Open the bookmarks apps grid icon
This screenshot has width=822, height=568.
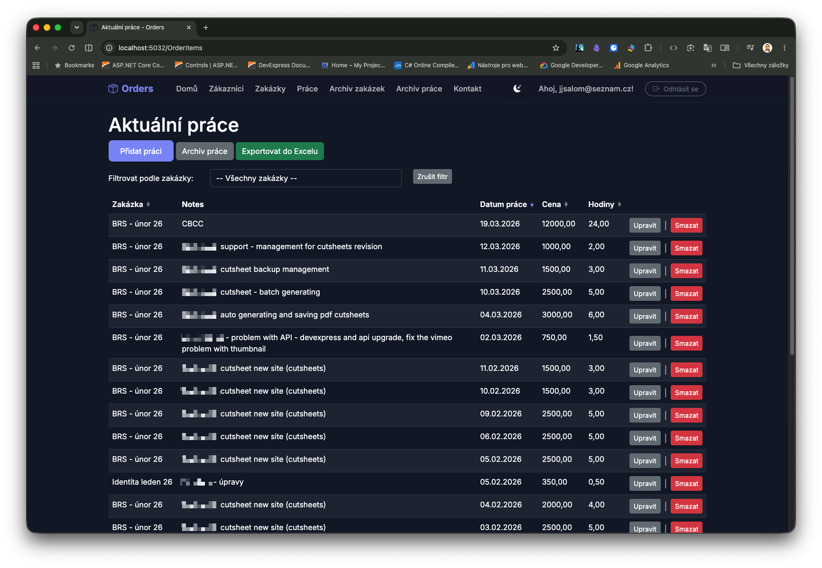pyautogui.click(x=36, y=65)
